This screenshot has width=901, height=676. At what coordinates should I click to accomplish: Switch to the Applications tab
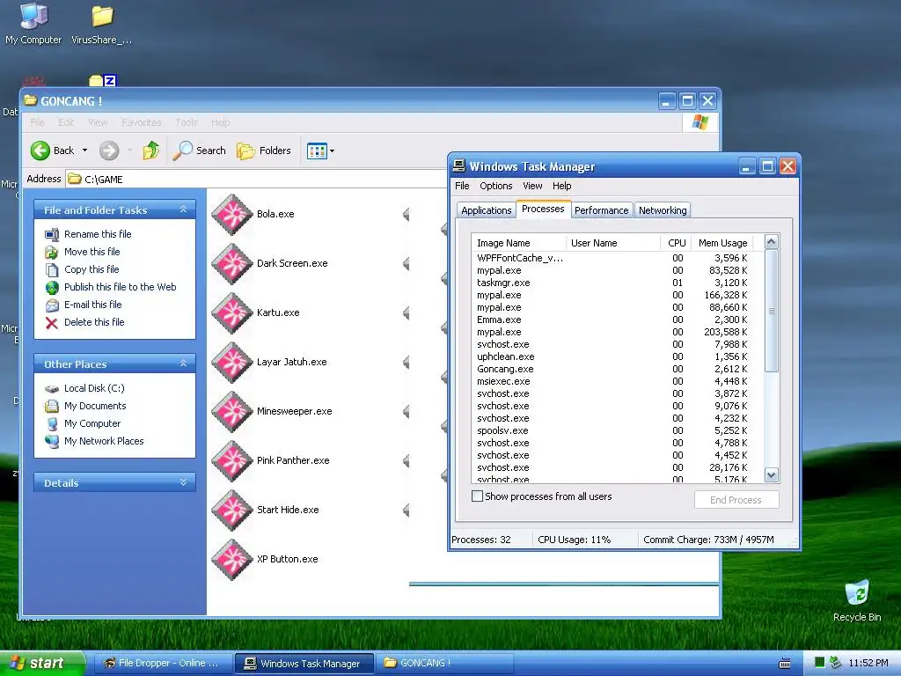tap(486, 210)
